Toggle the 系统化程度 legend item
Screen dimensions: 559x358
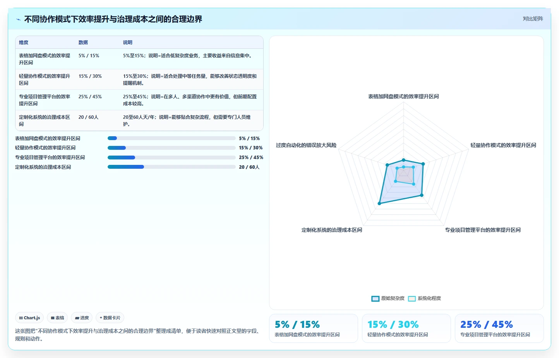pos(425,298)
